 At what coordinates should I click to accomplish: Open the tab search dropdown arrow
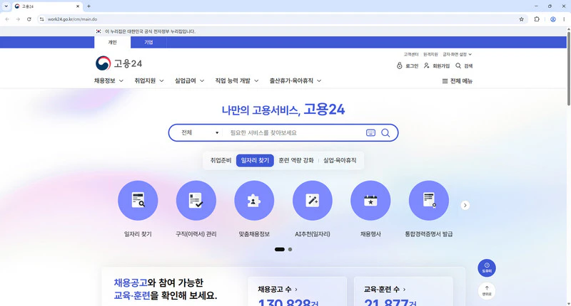pyautogui.click(x=6, y=6)
